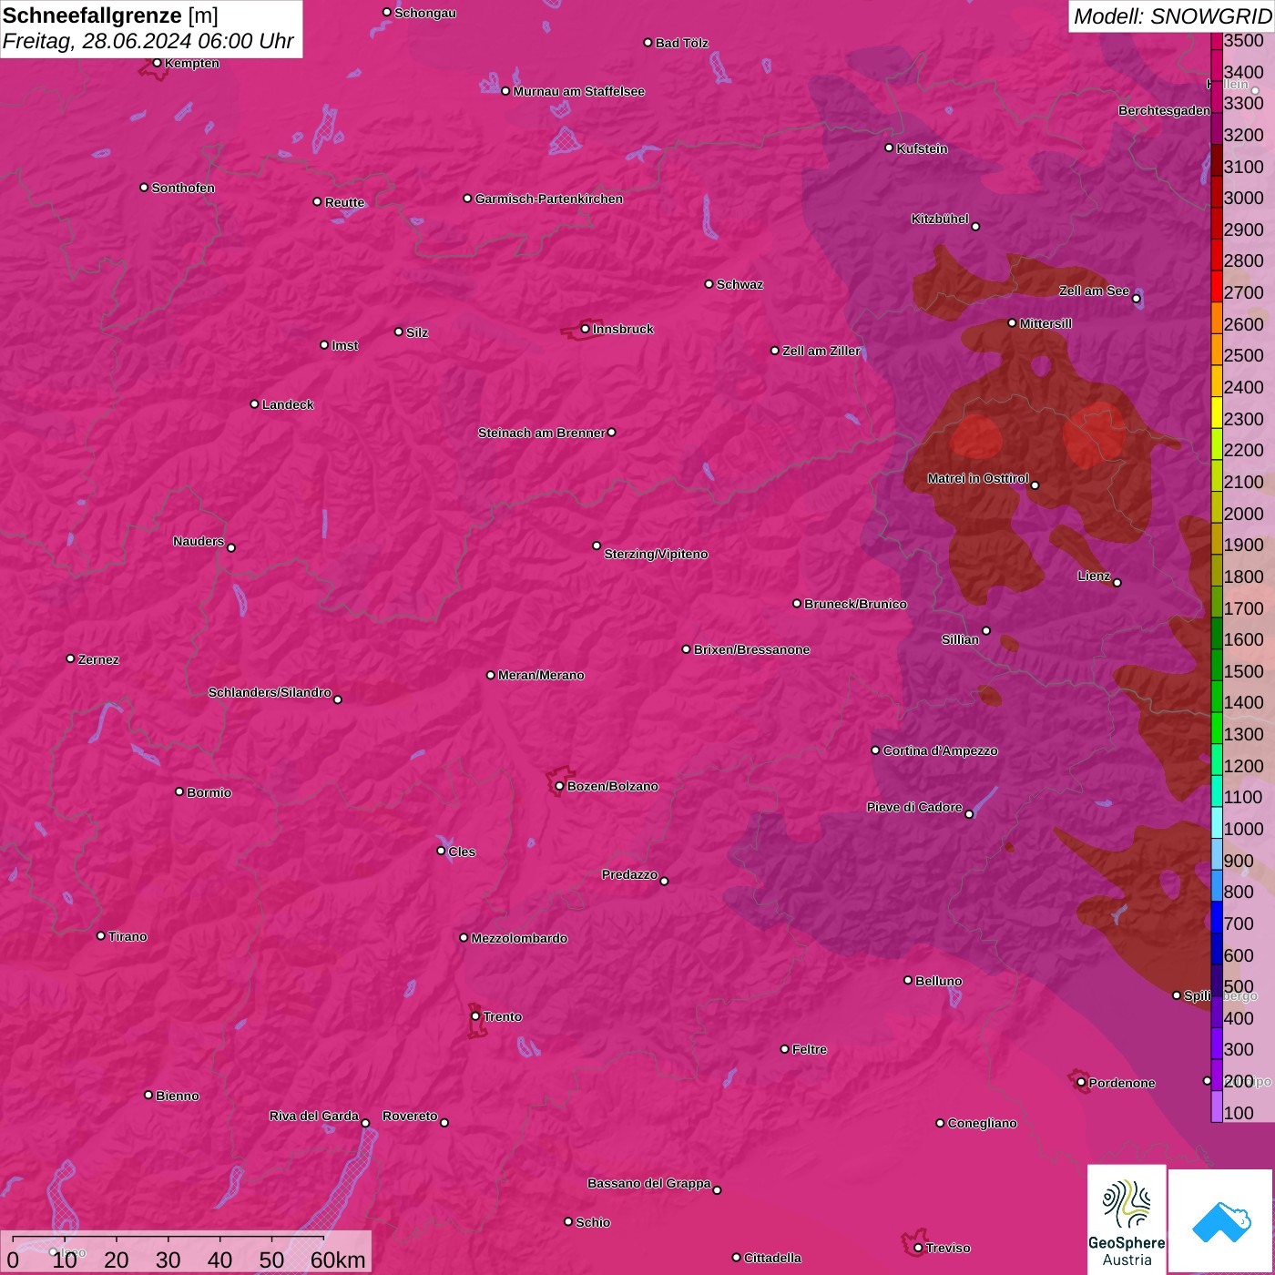Click the Bruneck/Brunico marker
The image size is (1275, 1275).
pos(797,604)
